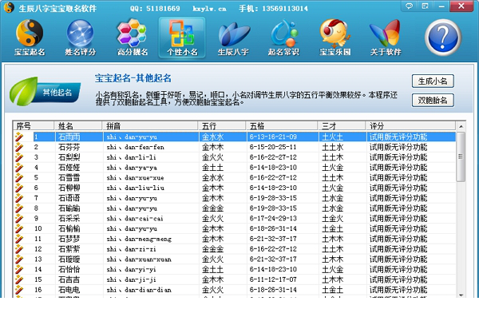
Task: Click the title 宝宝起名-其他起名
Action: point(133,78)
